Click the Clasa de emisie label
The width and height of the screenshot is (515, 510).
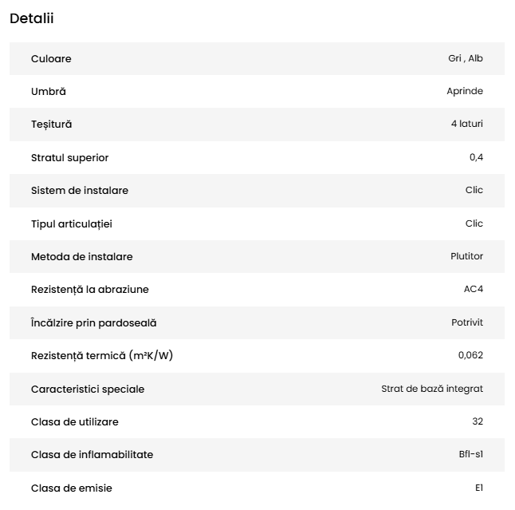coord(71,488)
